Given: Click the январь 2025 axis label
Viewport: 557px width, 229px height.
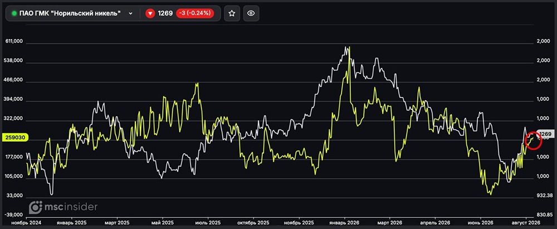Looking at the screenshot, I should [x=72, y=222].
